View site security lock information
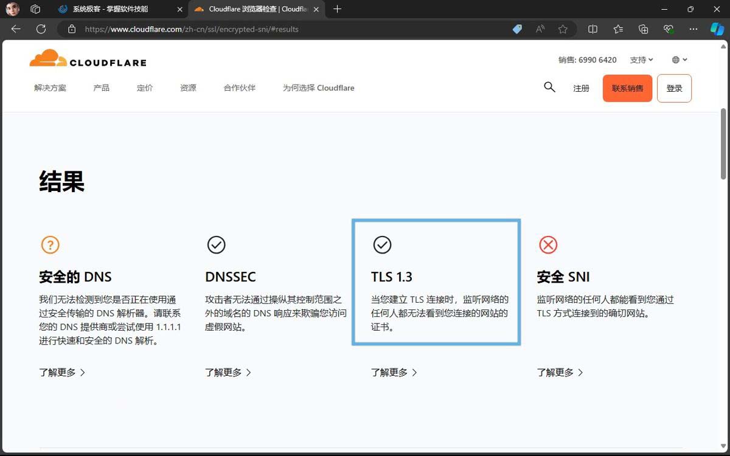This screenshot has height=456, width=730. pos(72,29)
